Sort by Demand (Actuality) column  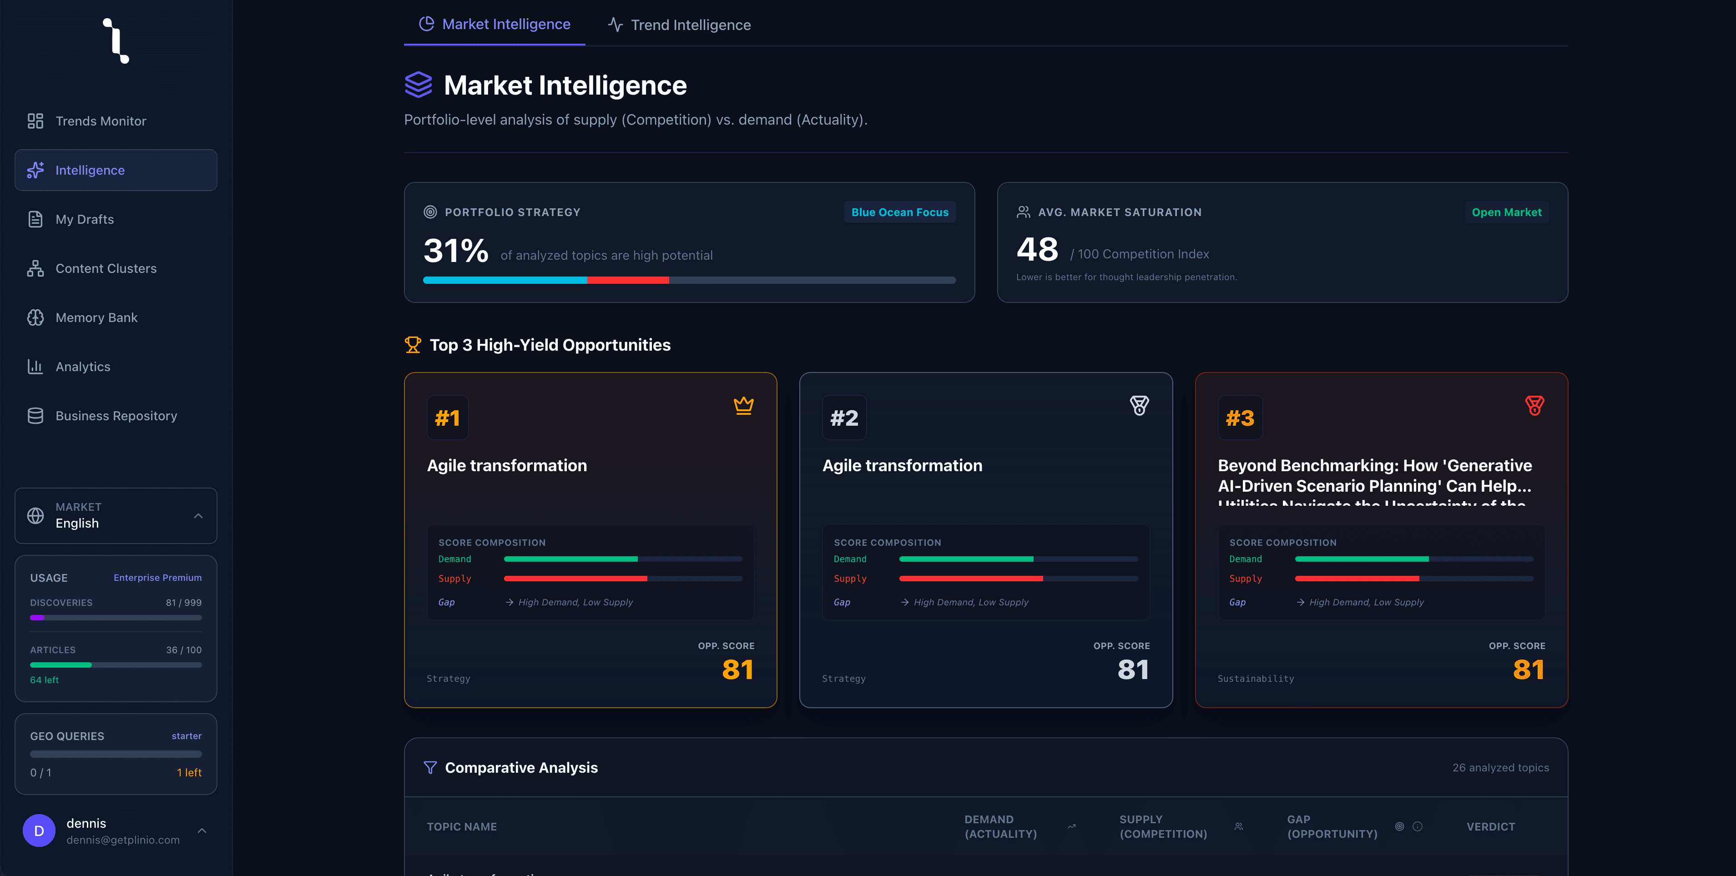click(x=1000, y=827)
